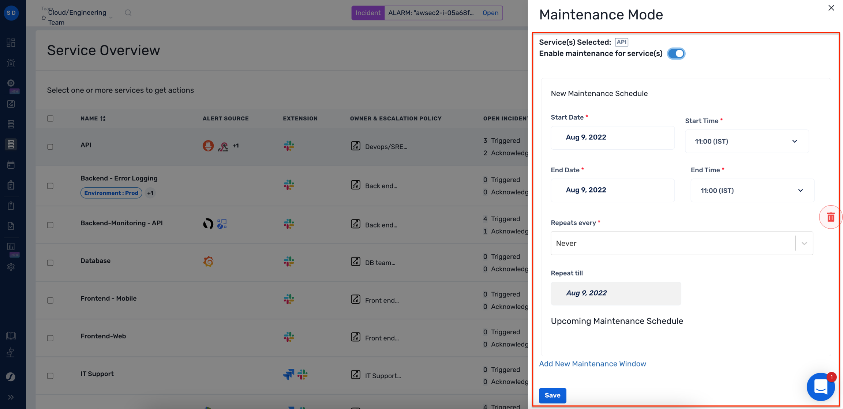
Task: Open the Backend-Monitoring - API service name
Action: pos(121,223)
